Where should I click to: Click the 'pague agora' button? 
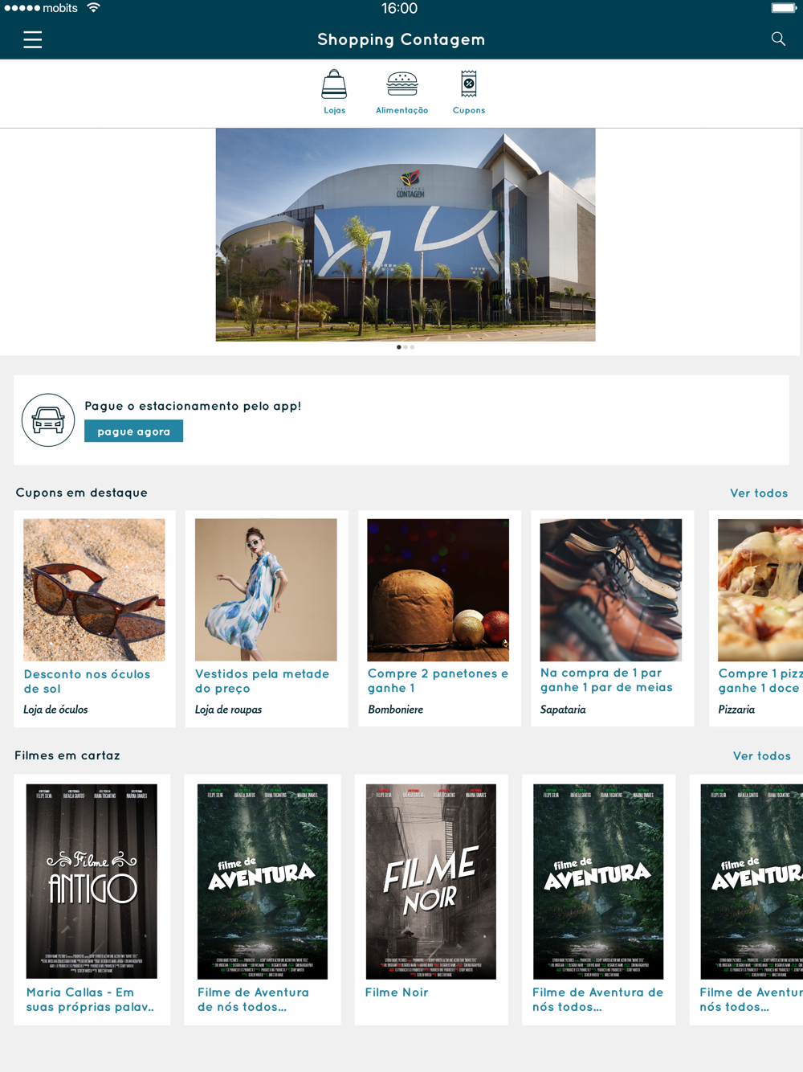[133, 431]
